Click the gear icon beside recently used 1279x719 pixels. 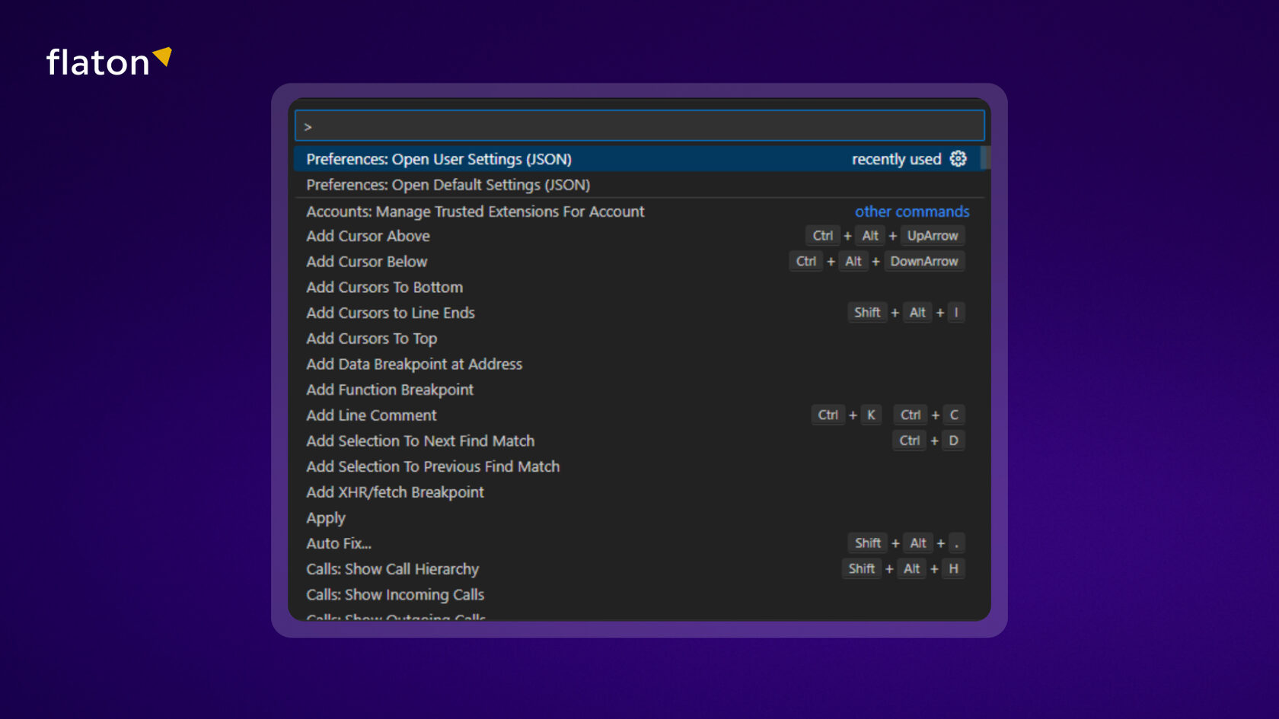958,158
